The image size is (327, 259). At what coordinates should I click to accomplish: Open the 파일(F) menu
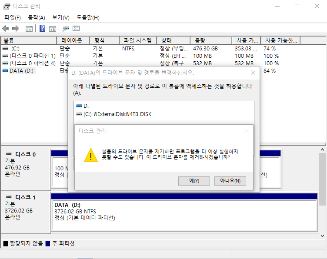(x=13, y=18)
